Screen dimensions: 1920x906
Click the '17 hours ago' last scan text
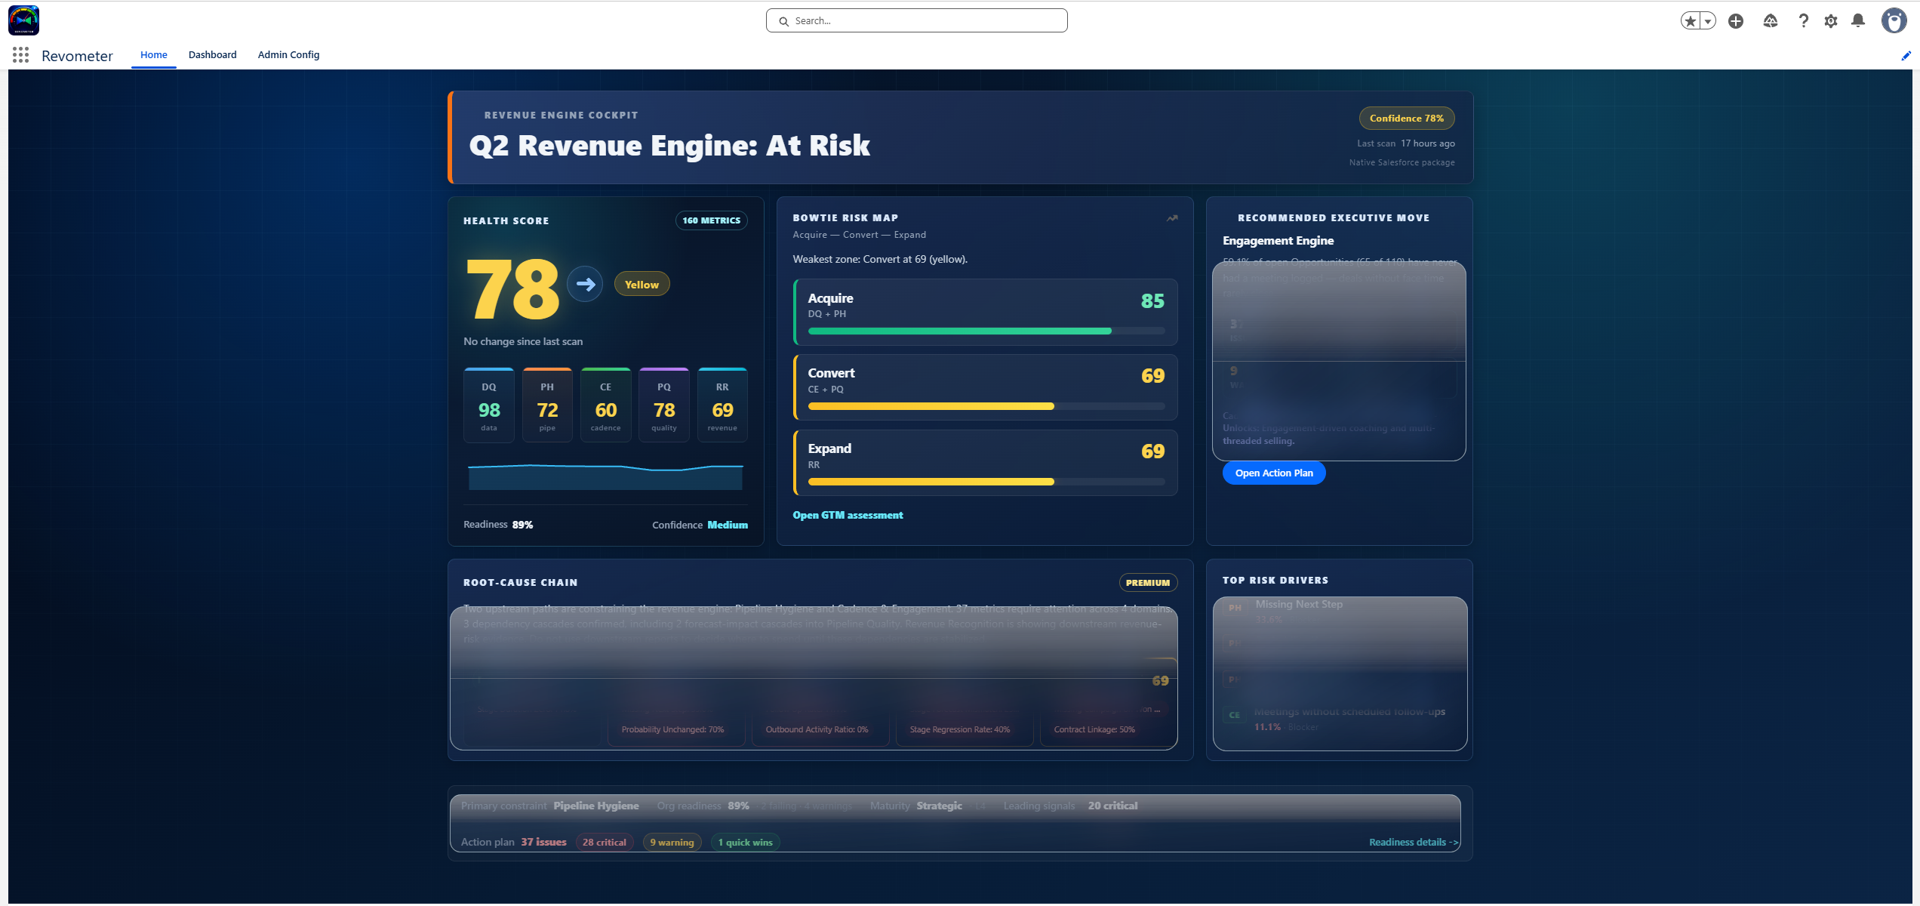[1428, 143]
